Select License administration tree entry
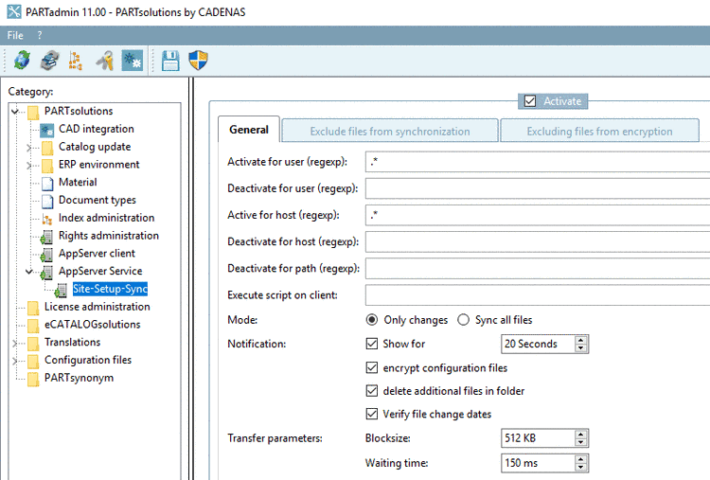Screen dimensions: 710x480 (97, 307)
